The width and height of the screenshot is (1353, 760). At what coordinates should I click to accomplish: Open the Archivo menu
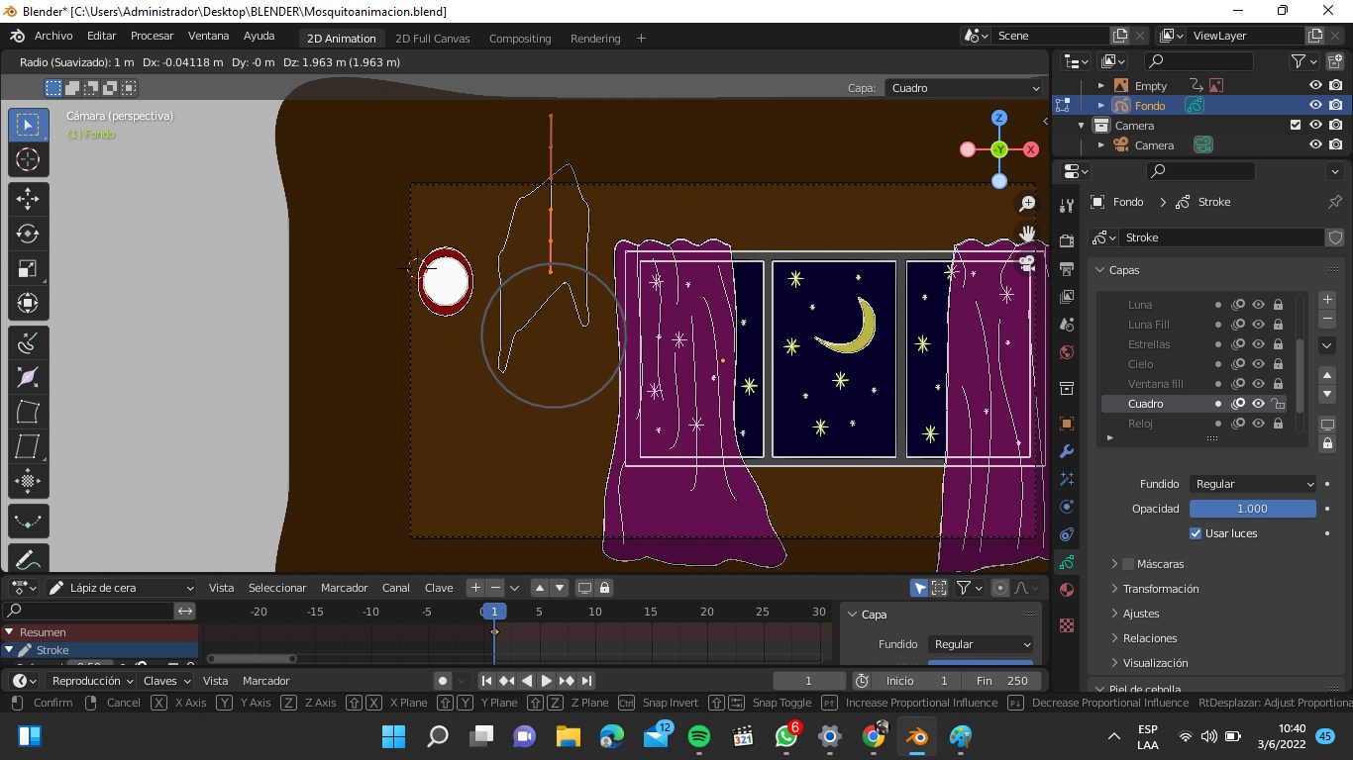pyautogui.click(x=53, y=36)
